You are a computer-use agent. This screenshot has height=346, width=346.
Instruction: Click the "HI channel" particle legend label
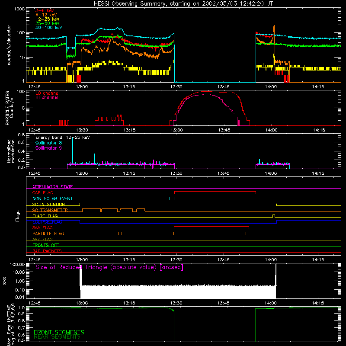47,97
